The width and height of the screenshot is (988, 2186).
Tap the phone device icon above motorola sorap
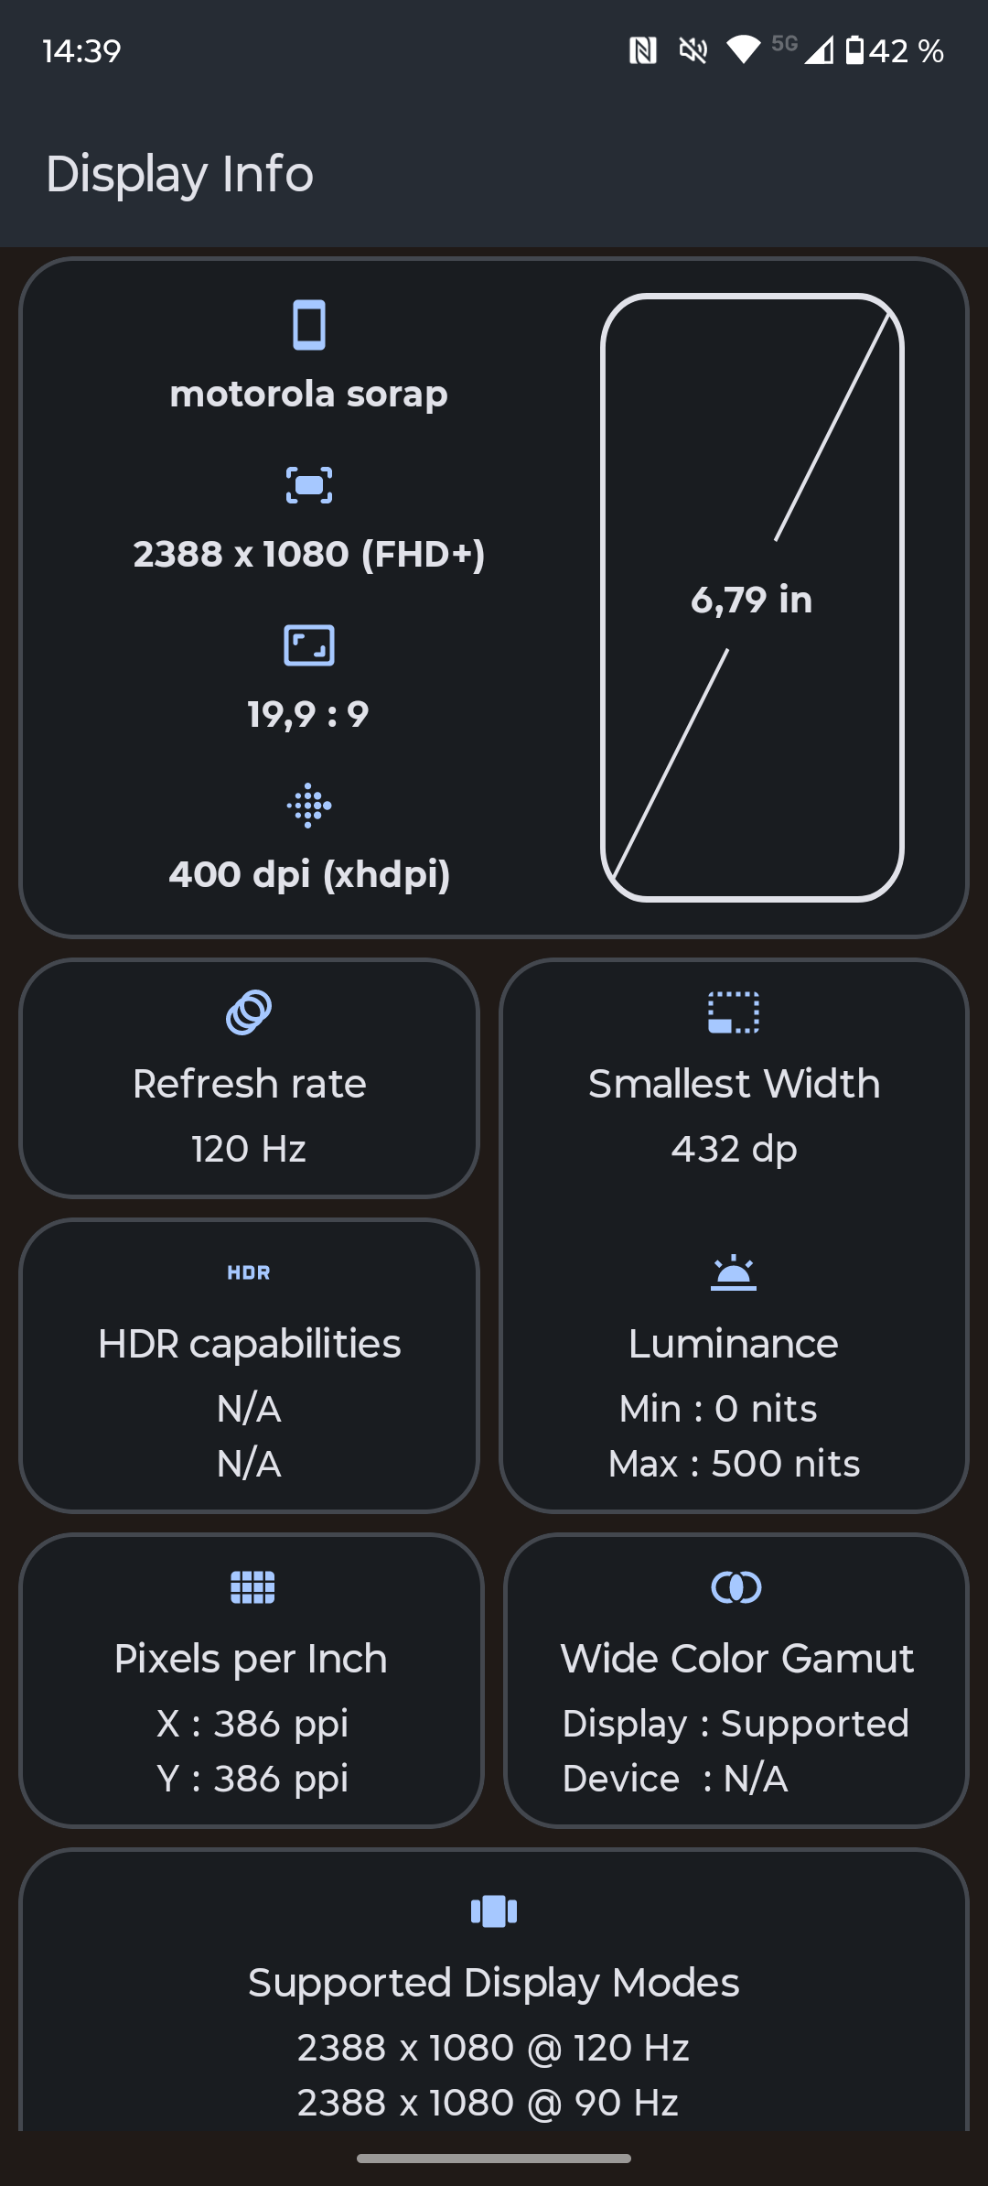[x=309, y=325]
